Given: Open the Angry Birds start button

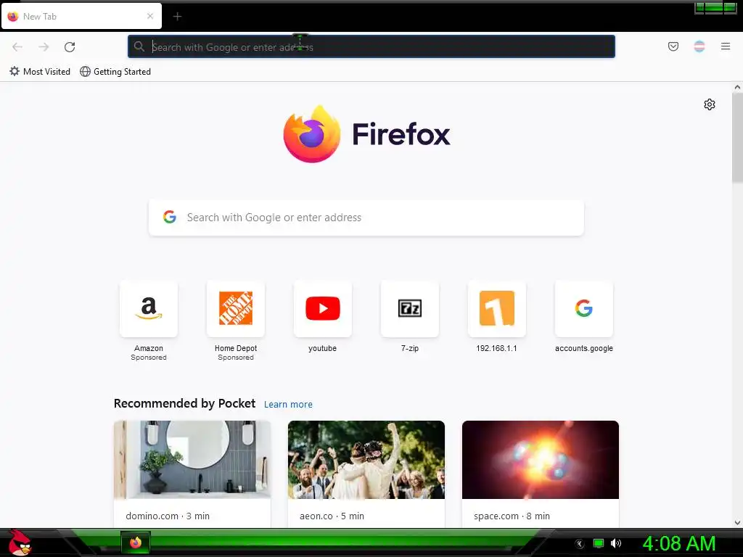Looking at the screenshot, I should [20, 543].
